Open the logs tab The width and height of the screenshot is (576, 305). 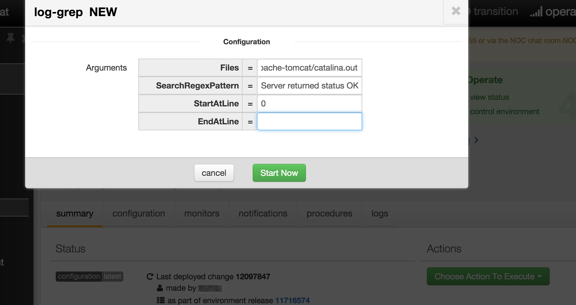(x=380, y=213)
